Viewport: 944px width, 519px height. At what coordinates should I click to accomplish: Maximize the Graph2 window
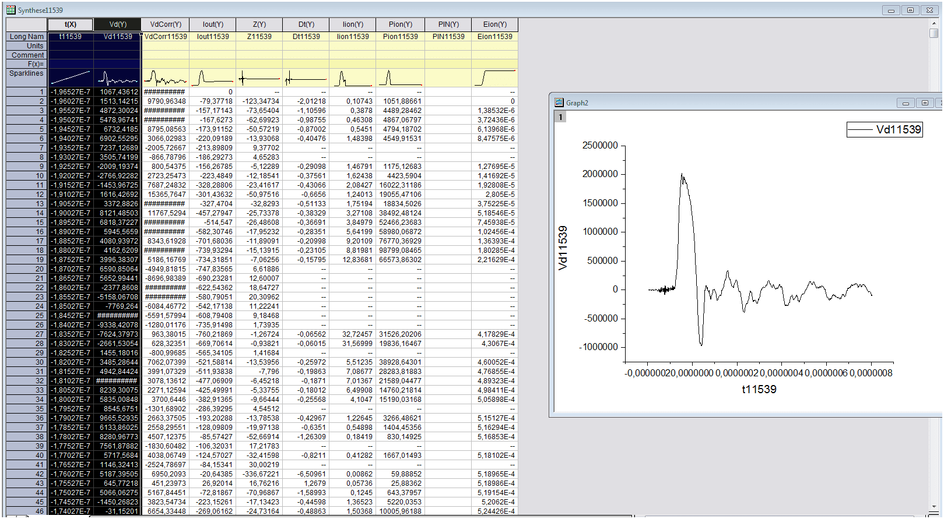925,103
